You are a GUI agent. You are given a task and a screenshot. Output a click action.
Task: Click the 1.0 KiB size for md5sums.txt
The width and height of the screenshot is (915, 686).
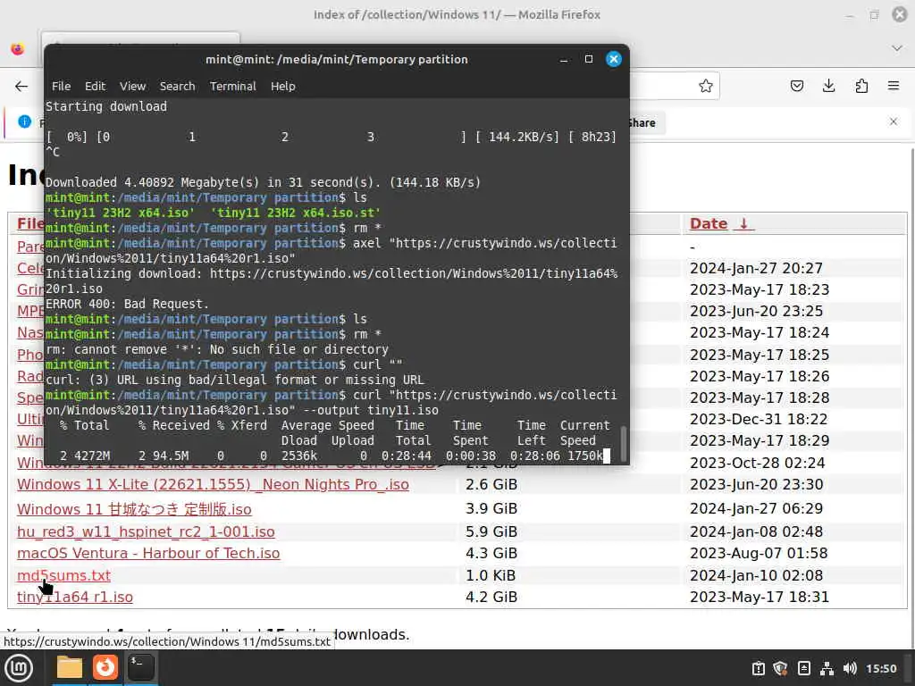(x=491, y=575)
